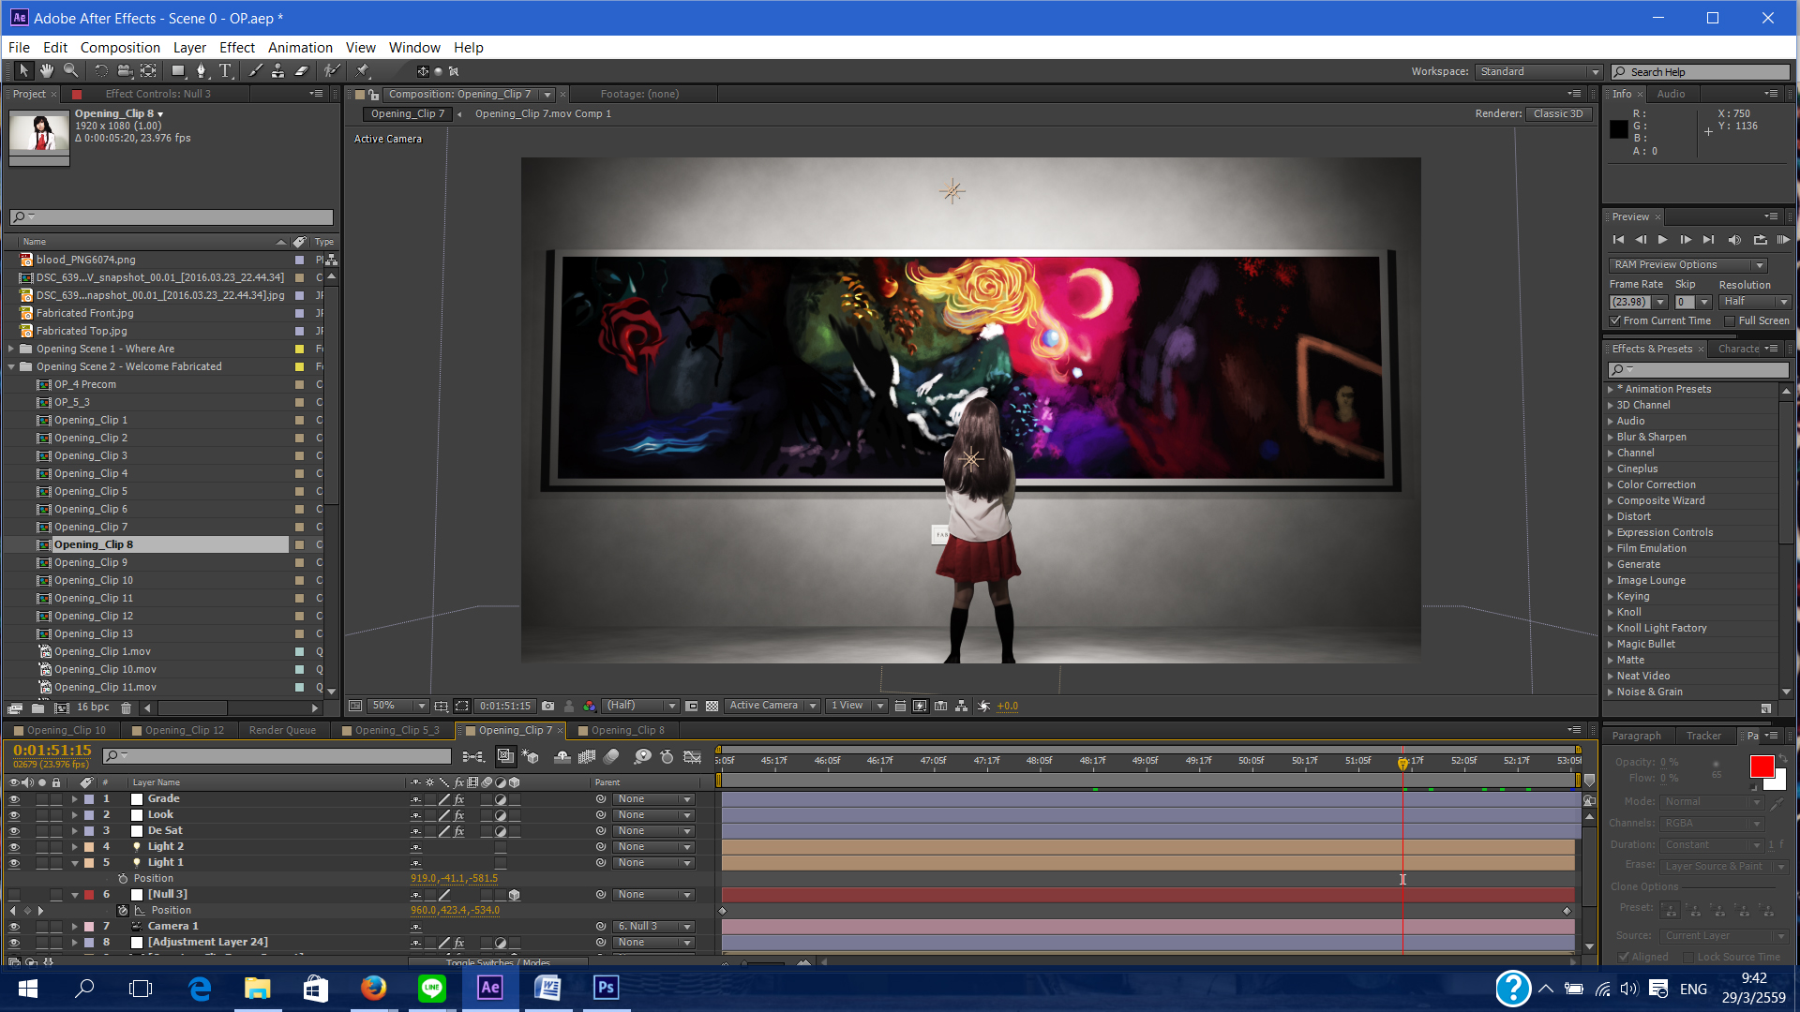Select the Eraser tool
The height and width of the screenshot is (1012, 1800).
click(x=301, y=71)
